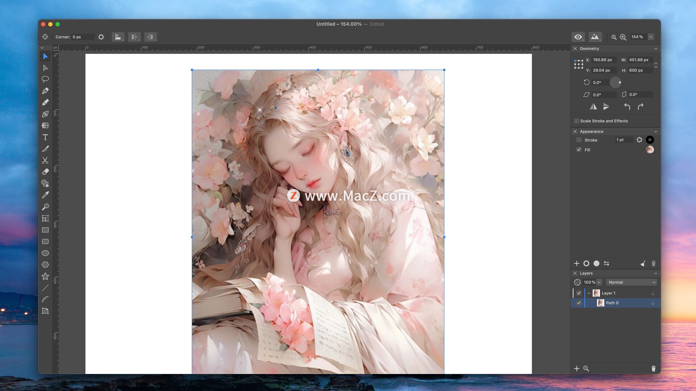This screenshot has width=696, height=391.
Task: Rotate selection counterclockwise in Geometry
Action: (x=627, y=106)
